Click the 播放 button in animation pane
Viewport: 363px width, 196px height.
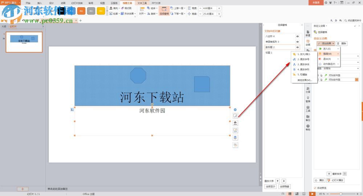pos(319,180)
